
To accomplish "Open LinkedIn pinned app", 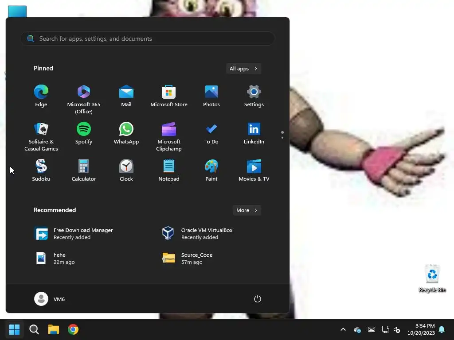I will (254, 134).
